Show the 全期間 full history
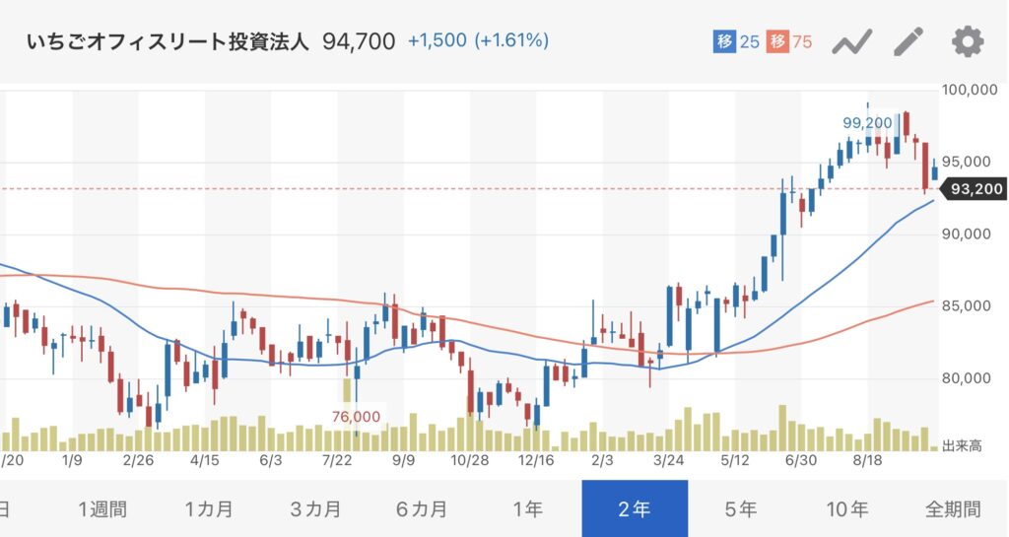The height and width of the screenshot is (537, 1009). (953, 509)
